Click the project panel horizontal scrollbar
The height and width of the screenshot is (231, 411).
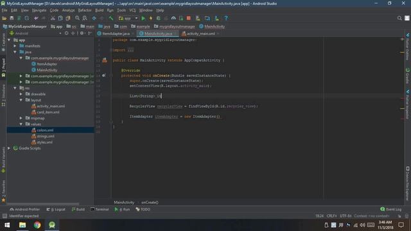click(43, 203)
